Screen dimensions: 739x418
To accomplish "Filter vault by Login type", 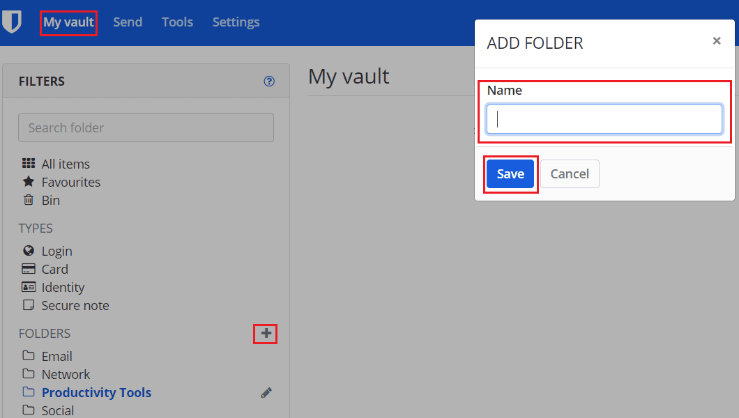I will [x=47, y=251].
